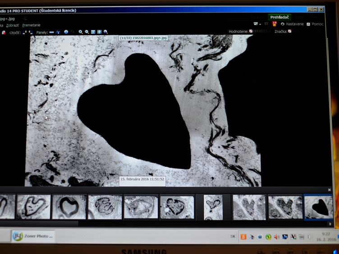Click the zoom out magnifier icon
The width and height of the screenshot is (339, 254).
coord(87,32)
